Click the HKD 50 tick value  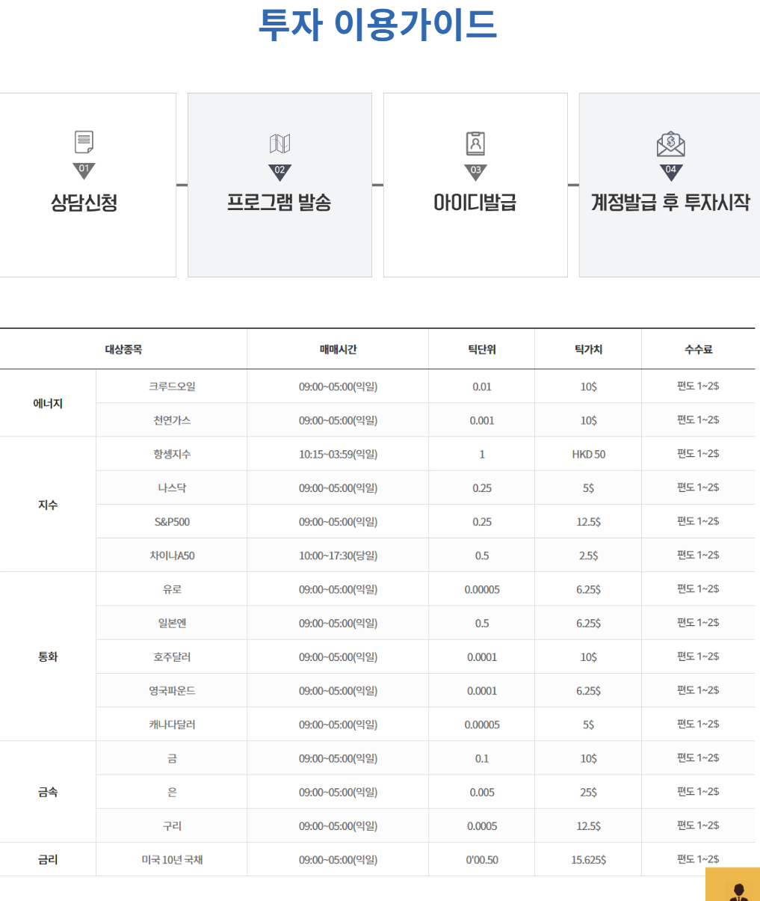coord(588,454)
